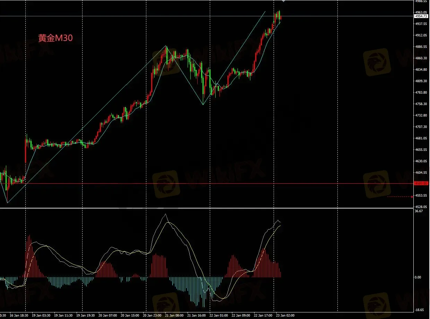The height and width of the screenshot is (319, 430).
Task: Click the 4886.55 price scale value
Action: point(422,46)
